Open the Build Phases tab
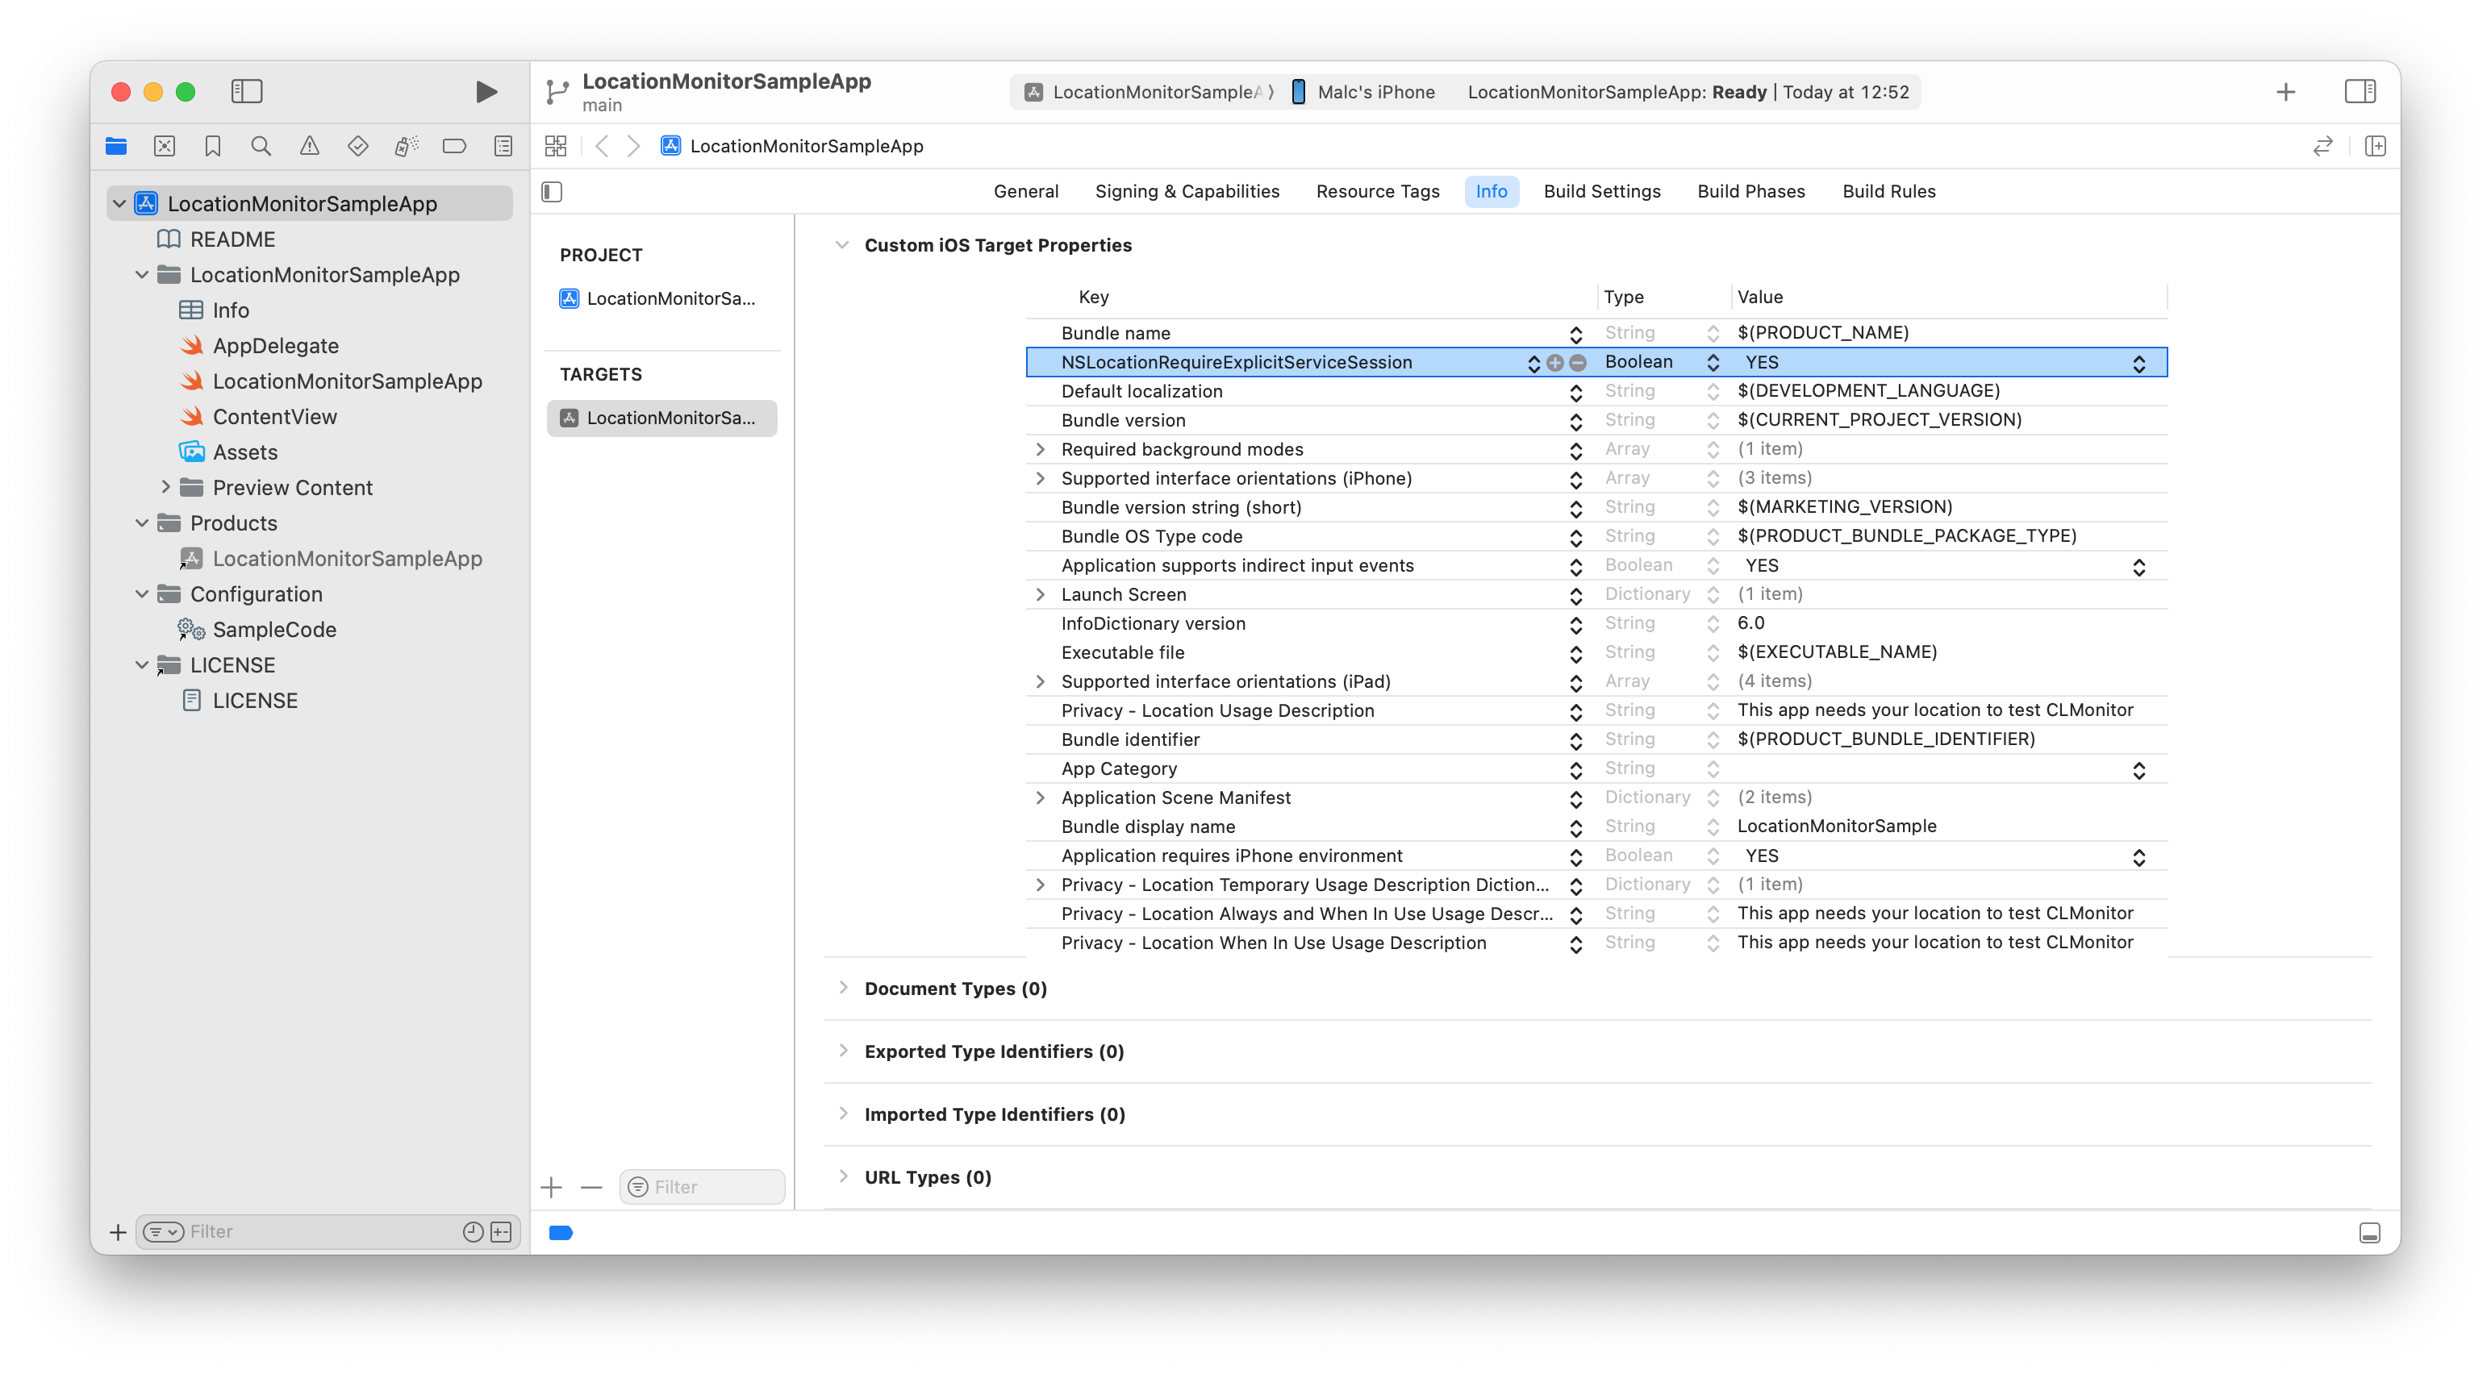The height and width of the screenshot is (1374, 2491). 1751,191
